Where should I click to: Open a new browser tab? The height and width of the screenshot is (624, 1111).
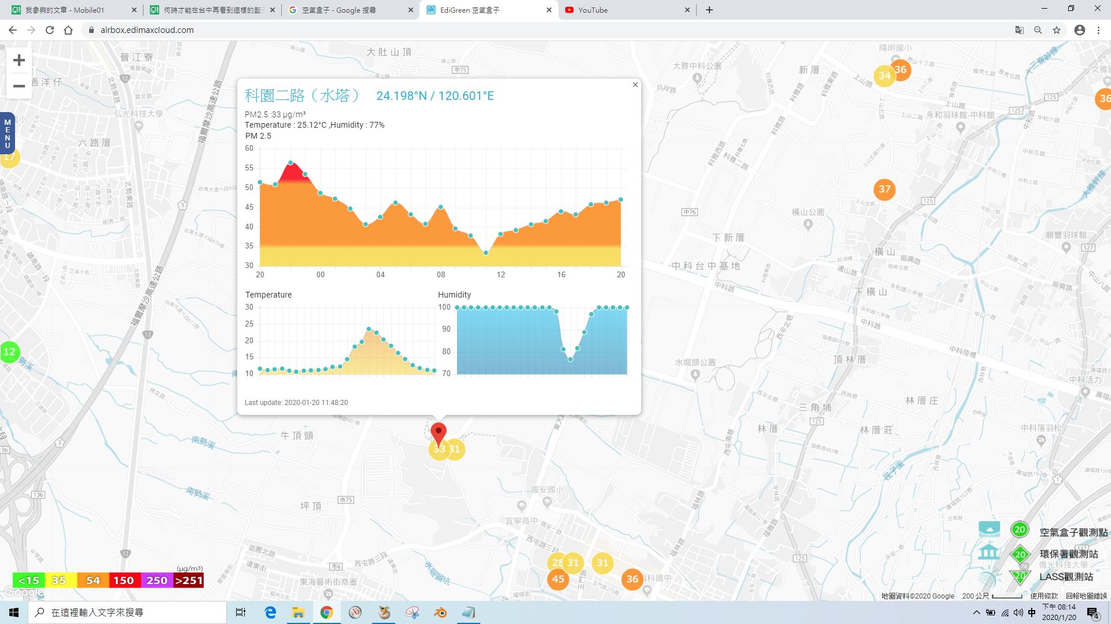709,10
